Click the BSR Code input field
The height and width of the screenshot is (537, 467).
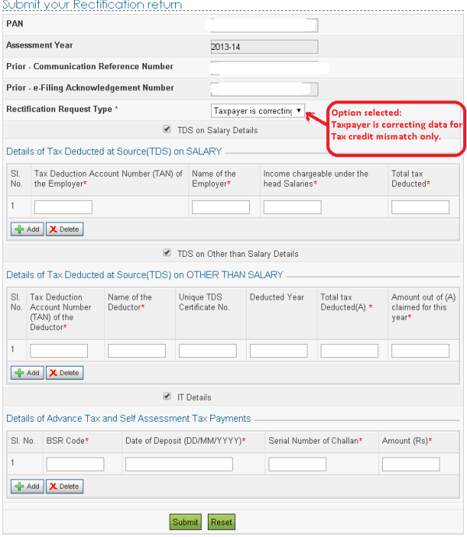[x=75, y=465]
